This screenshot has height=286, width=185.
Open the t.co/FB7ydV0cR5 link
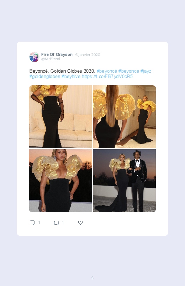(x=107, y=76)
